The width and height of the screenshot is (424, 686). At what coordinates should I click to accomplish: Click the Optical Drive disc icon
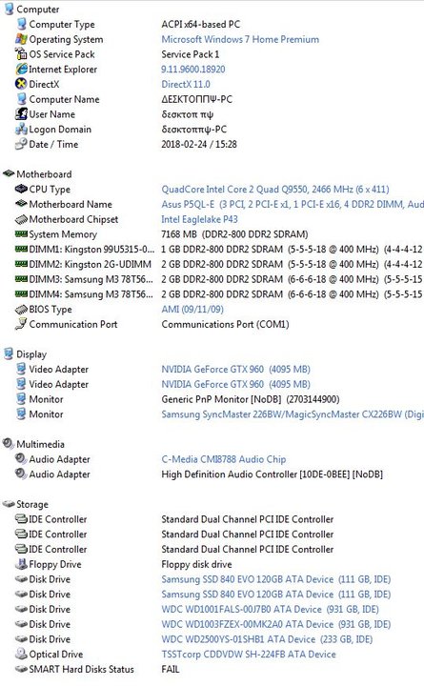pos(22,654)
